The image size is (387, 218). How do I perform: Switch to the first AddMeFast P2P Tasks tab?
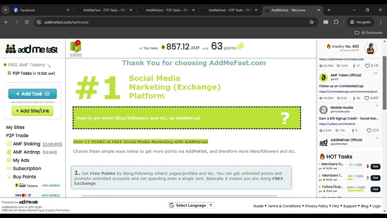104,10
